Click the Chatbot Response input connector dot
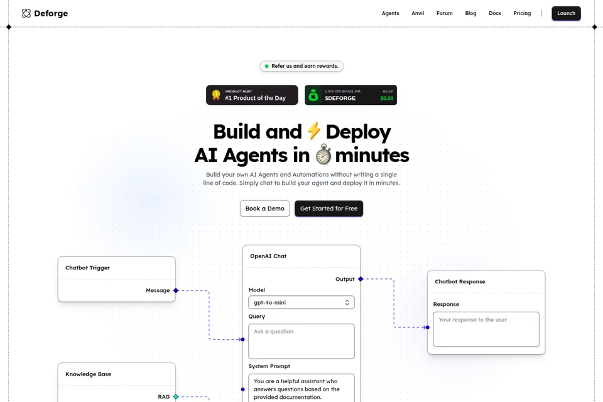 click(x=428, y=327)
